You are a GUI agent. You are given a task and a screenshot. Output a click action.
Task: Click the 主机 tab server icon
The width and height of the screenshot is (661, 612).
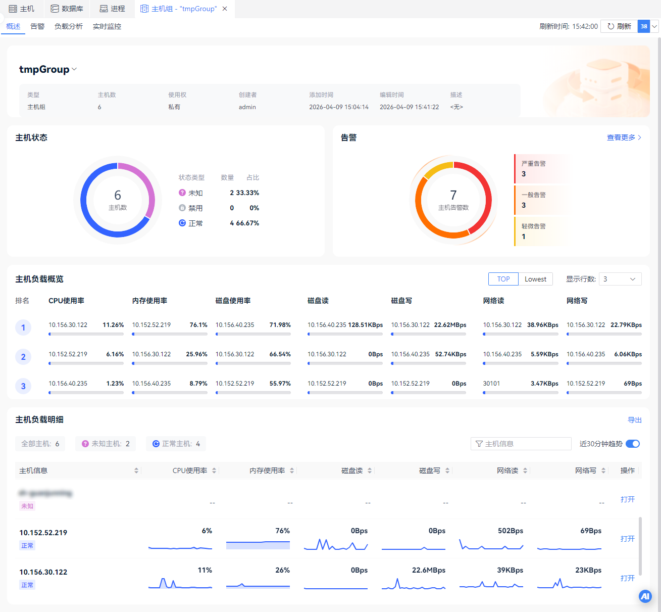click(13, 9)
